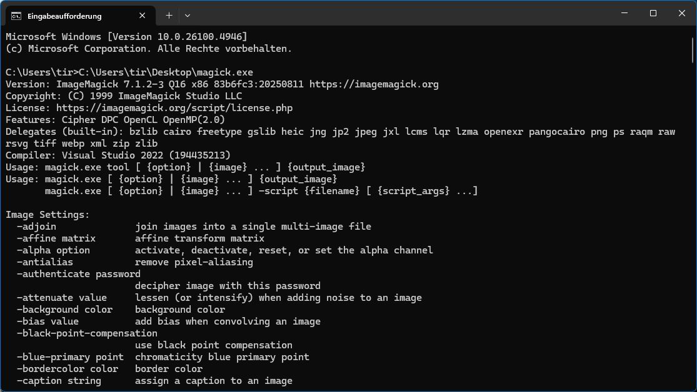
Task: Click the -background color option text
Action: click(64, 310)
